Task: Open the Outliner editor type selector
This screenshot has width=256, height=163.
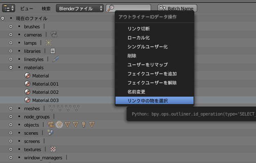Action: click(9, 8)
